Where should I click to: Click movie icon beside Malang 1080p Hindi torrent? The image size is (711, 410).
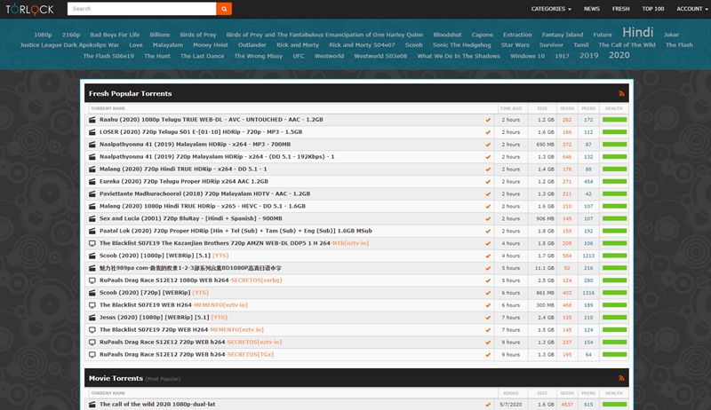[92, 207]
